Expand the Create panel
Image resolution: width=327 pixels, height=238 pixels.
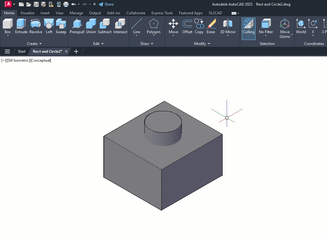tap(34, 44)
